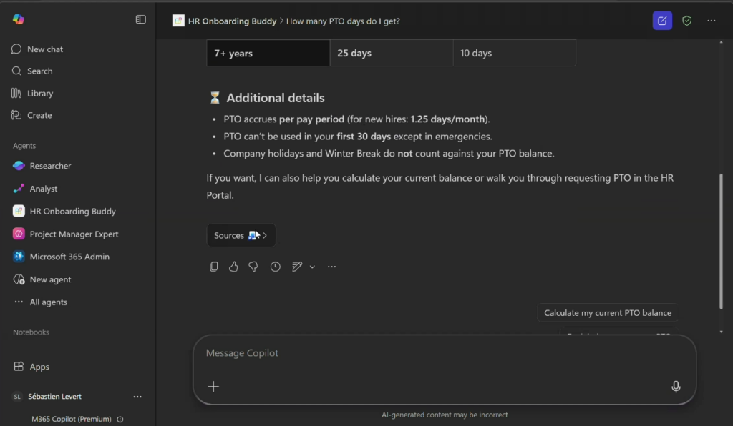Select the Researcher agent
This screenshot has height=426, width=733.
50,166
